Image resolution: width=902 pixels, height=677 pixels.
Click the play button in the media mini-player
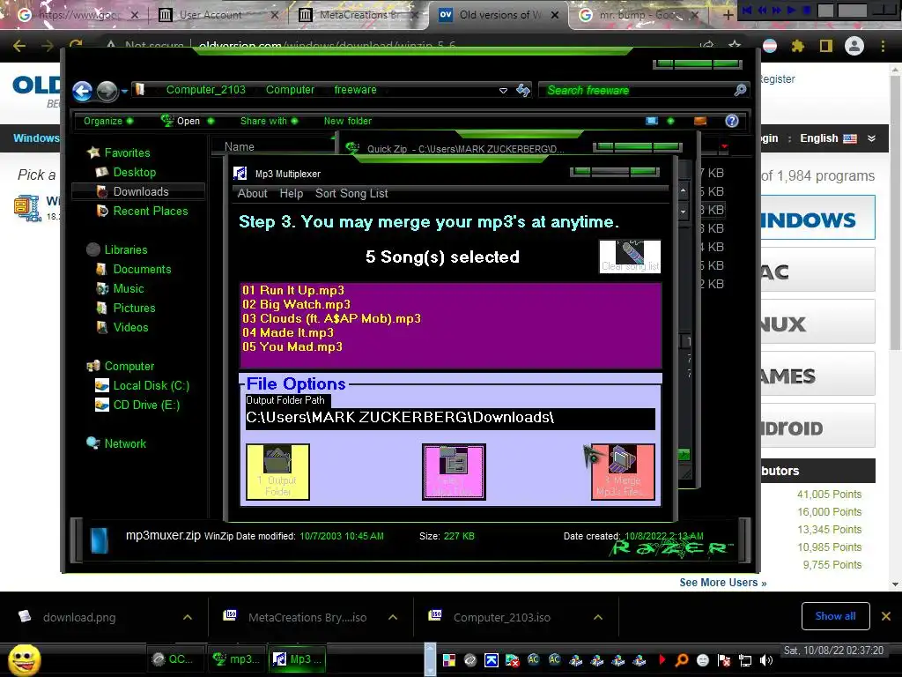(x=792, y=10)
